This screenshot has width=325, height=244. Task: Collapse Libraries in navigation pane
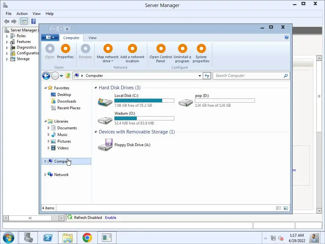(x=45, y=121)
